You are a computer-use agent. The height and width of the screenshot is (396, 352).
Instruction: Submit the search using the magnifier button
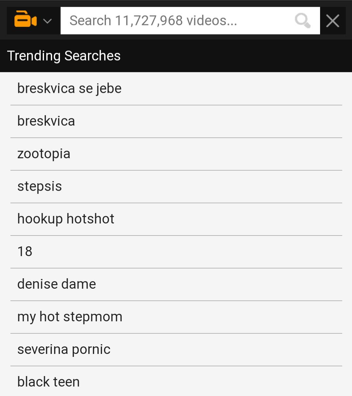302,21
